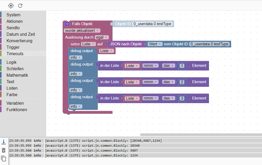The image size is (262, 165).
Task: Open the 'Wert' dropdown in the object block
Action: pos(155,44)
